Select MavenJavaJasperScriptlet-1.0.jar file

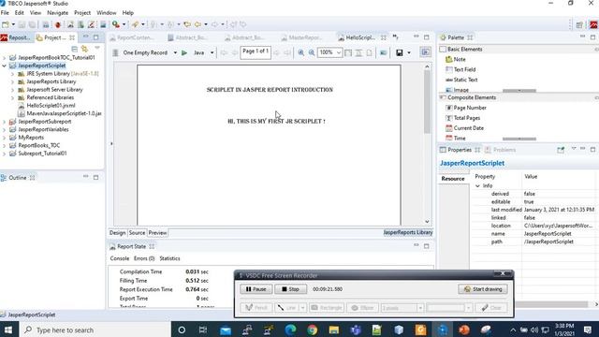[x=60, y=113]
